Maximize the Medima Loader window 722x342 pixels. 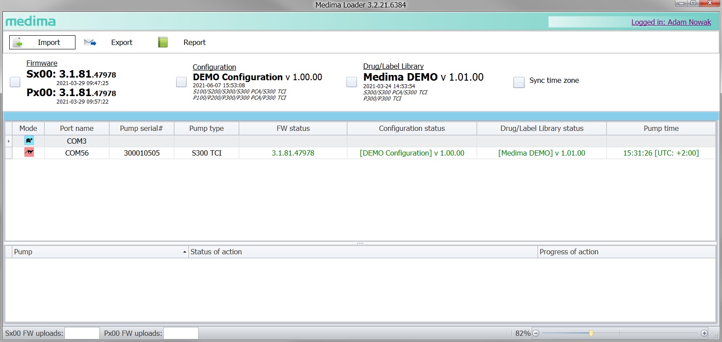coord(693,3)
